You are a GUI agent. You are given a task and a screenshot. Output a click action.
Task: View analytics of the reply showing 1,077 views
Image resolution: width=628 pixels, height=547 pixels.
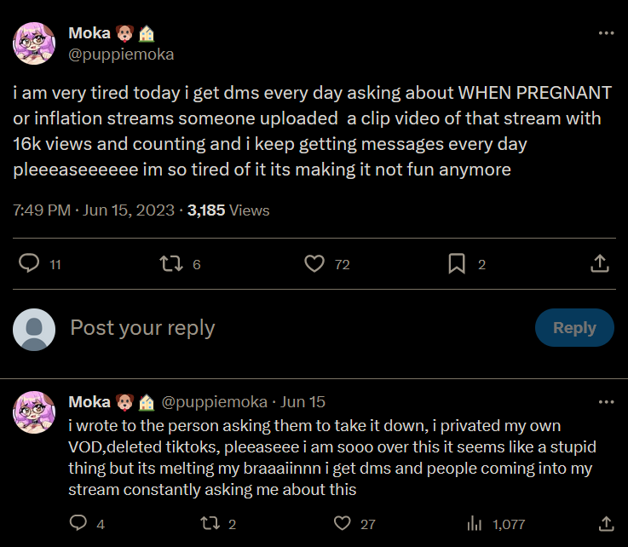tap(475, 523)
